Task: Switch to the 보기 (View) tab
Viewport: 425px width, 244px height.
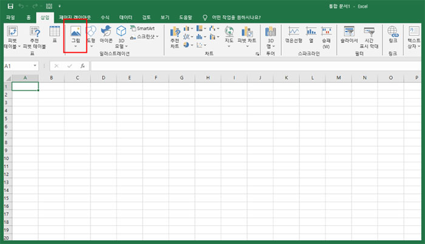Action: pyautogui.click(x=165, y=18)
